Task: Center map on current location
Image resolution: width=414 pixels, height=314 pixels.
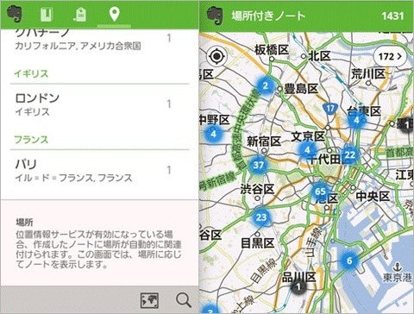Action: pos(216,56)
